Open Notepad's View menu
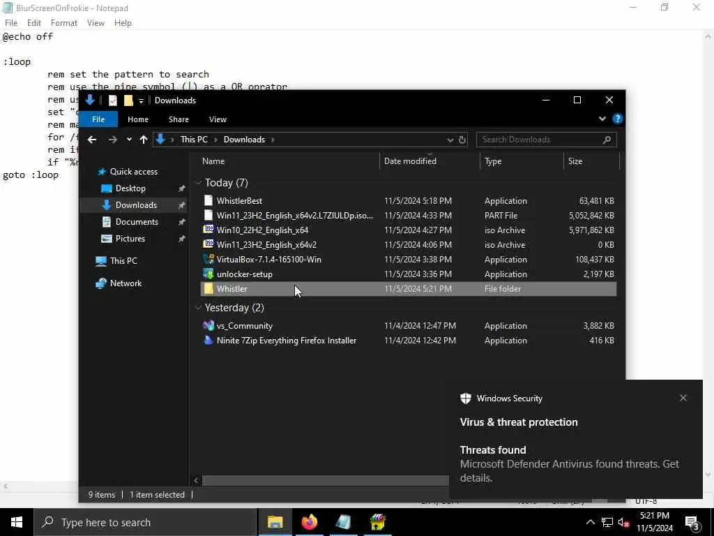The height and width of the screenshot is (536, 714). (x=96, y=23)
